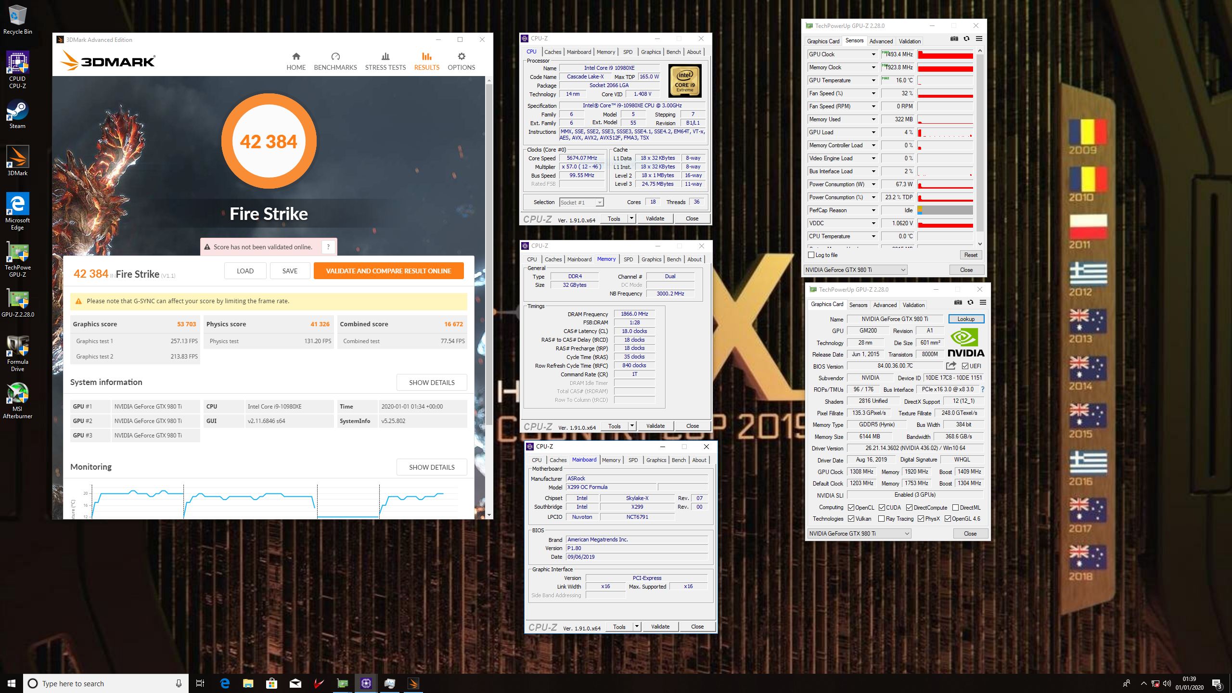Toggle CUDA checkbox in GPU-Z

(x=882, y=507)
